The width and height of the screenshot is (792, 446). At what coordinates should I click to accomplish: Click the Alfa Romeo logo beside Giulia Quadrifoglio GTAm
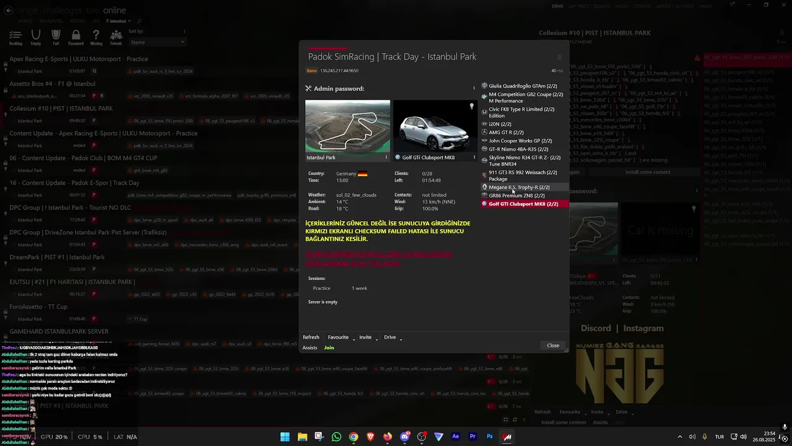[x=484, y=86]
